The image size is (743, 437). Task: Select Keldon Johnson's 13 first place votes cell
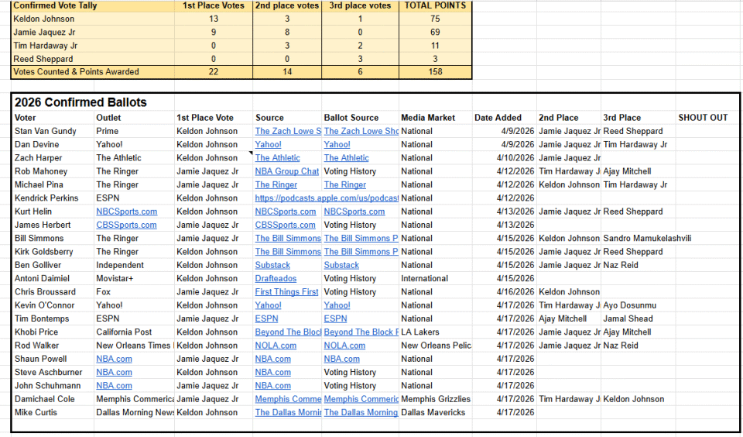point(214,19)
